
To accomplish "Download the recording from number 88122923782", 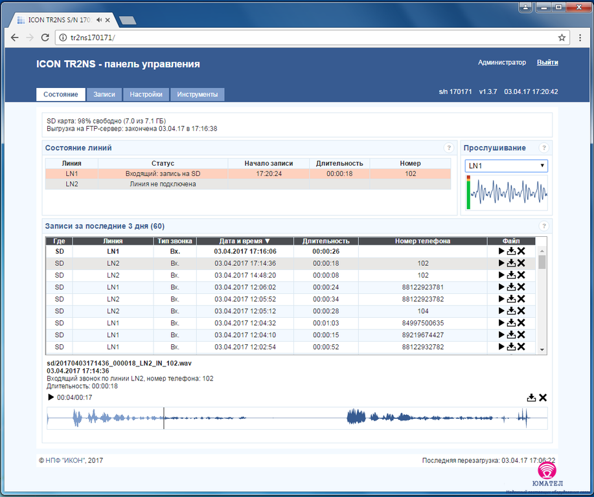I will 511,299.
